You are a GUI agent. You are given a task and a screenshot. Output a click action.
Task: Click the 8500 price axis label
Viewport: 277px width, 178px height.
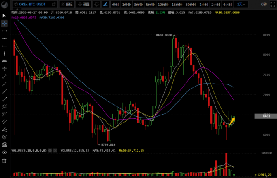(267, 35)
